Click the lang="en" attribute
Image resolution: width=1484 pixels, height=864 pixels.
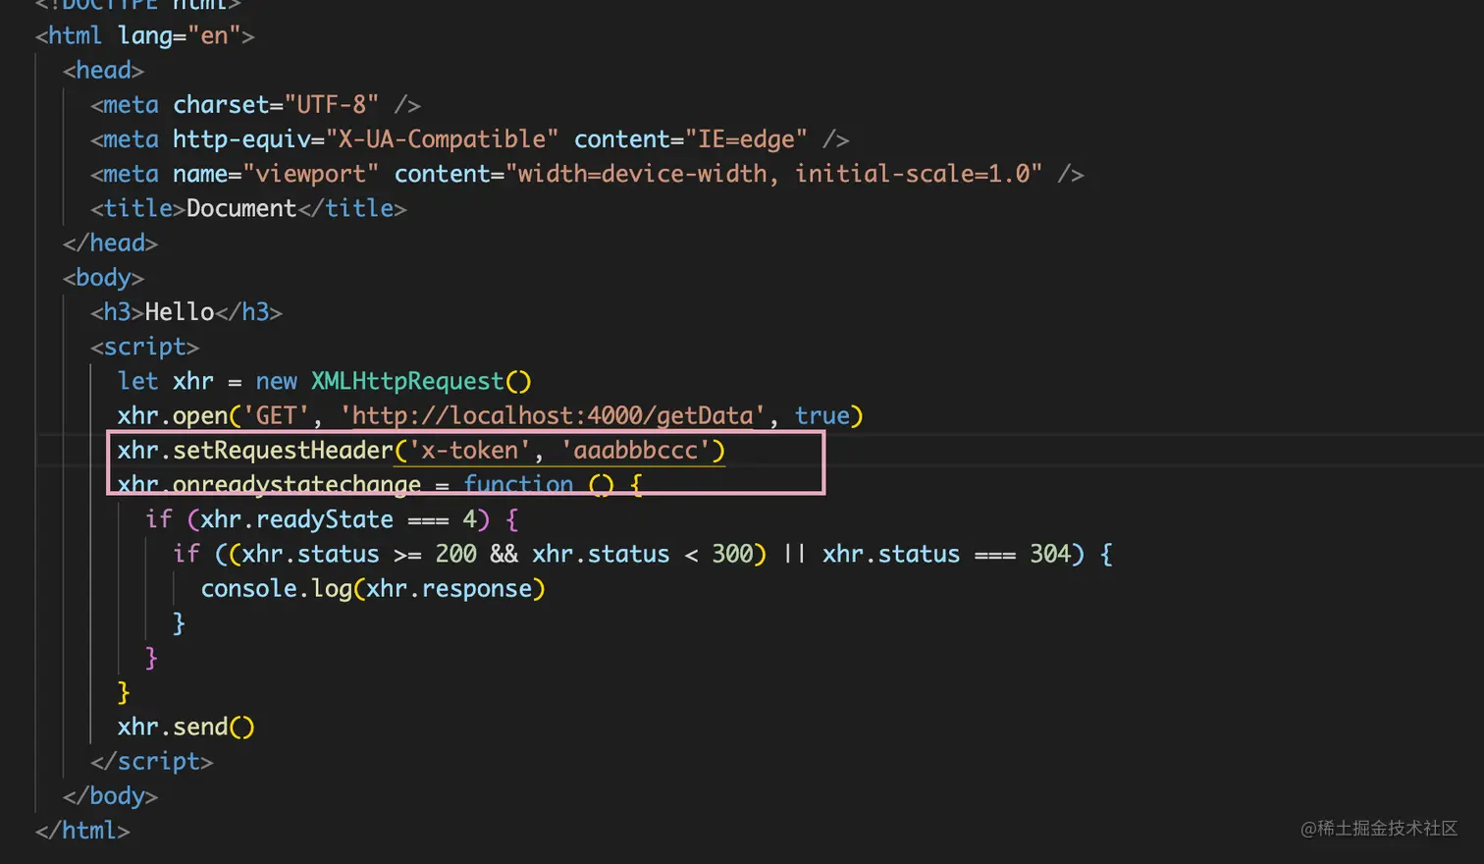point(179,36)
